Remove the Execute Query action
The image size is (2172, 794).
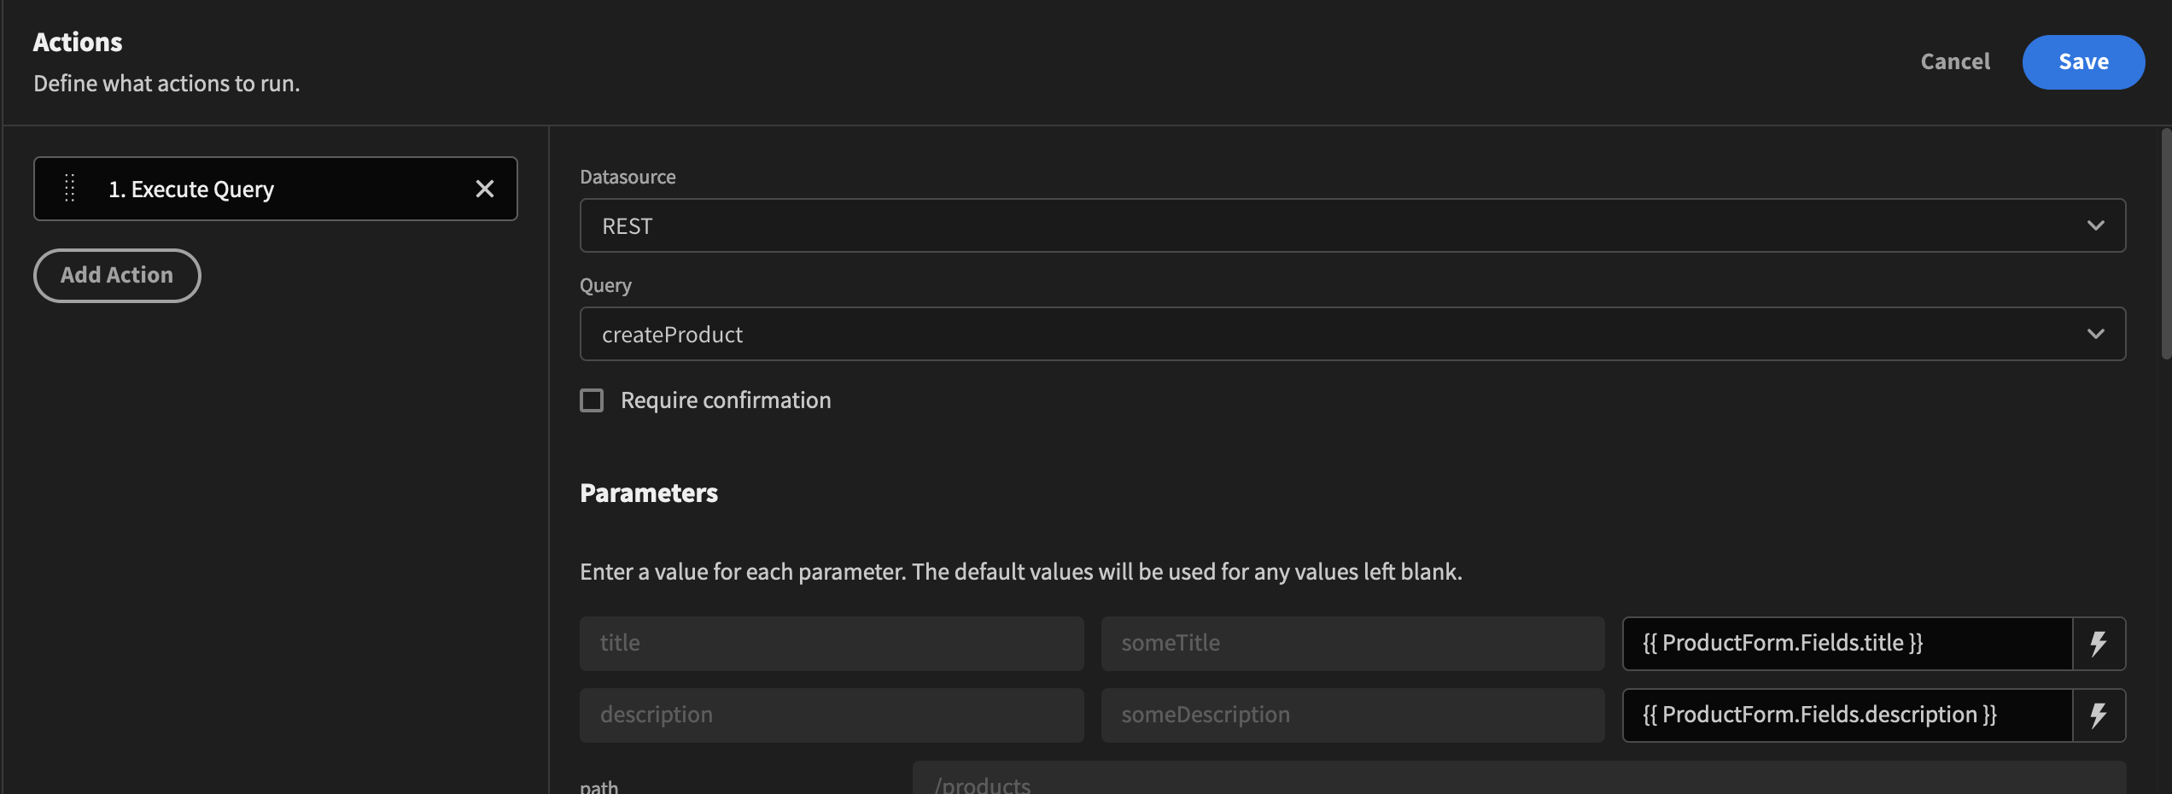485,189
